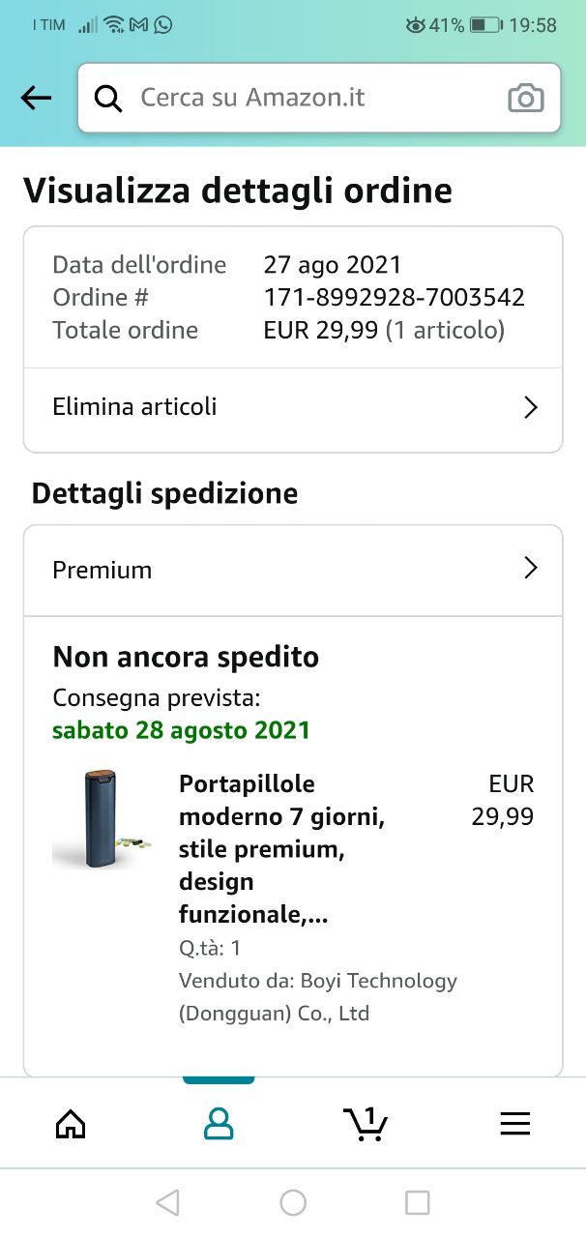Viewport: 586px width, 1238px height.
Task: Go to Amazon home via house icon
Action: [x=71, y=1123]
